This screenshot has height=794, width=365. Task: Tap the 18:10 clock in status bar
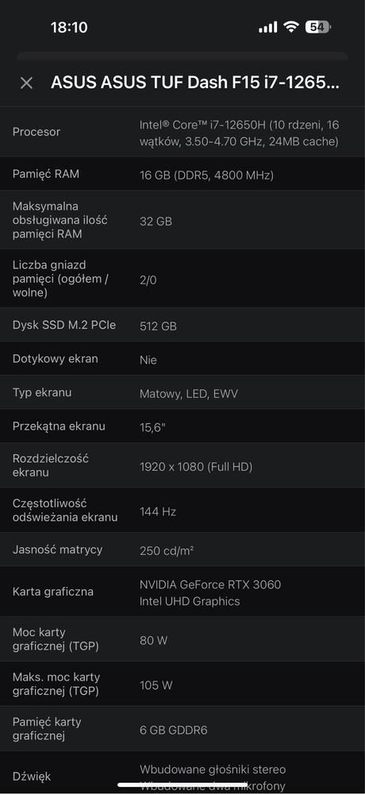(x=69, y=27)
